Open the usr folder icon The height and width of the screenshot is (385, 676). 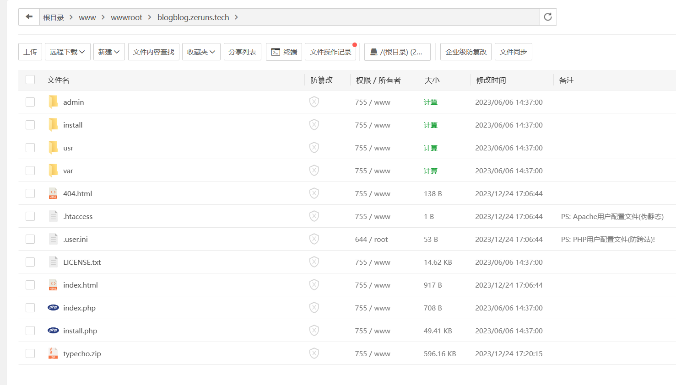(53, 148)
